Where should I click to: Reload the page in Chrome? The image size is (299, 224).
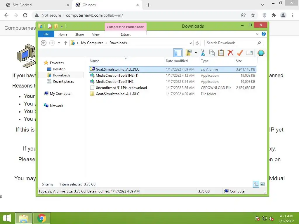point(25,15)
